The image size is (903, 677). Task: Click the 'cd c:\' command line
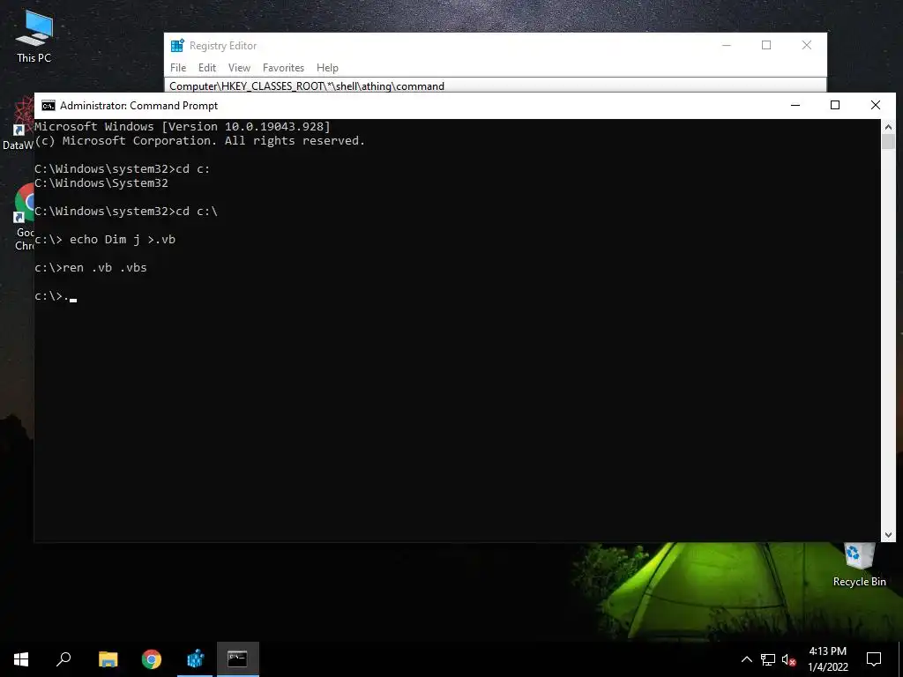(126, 212)
